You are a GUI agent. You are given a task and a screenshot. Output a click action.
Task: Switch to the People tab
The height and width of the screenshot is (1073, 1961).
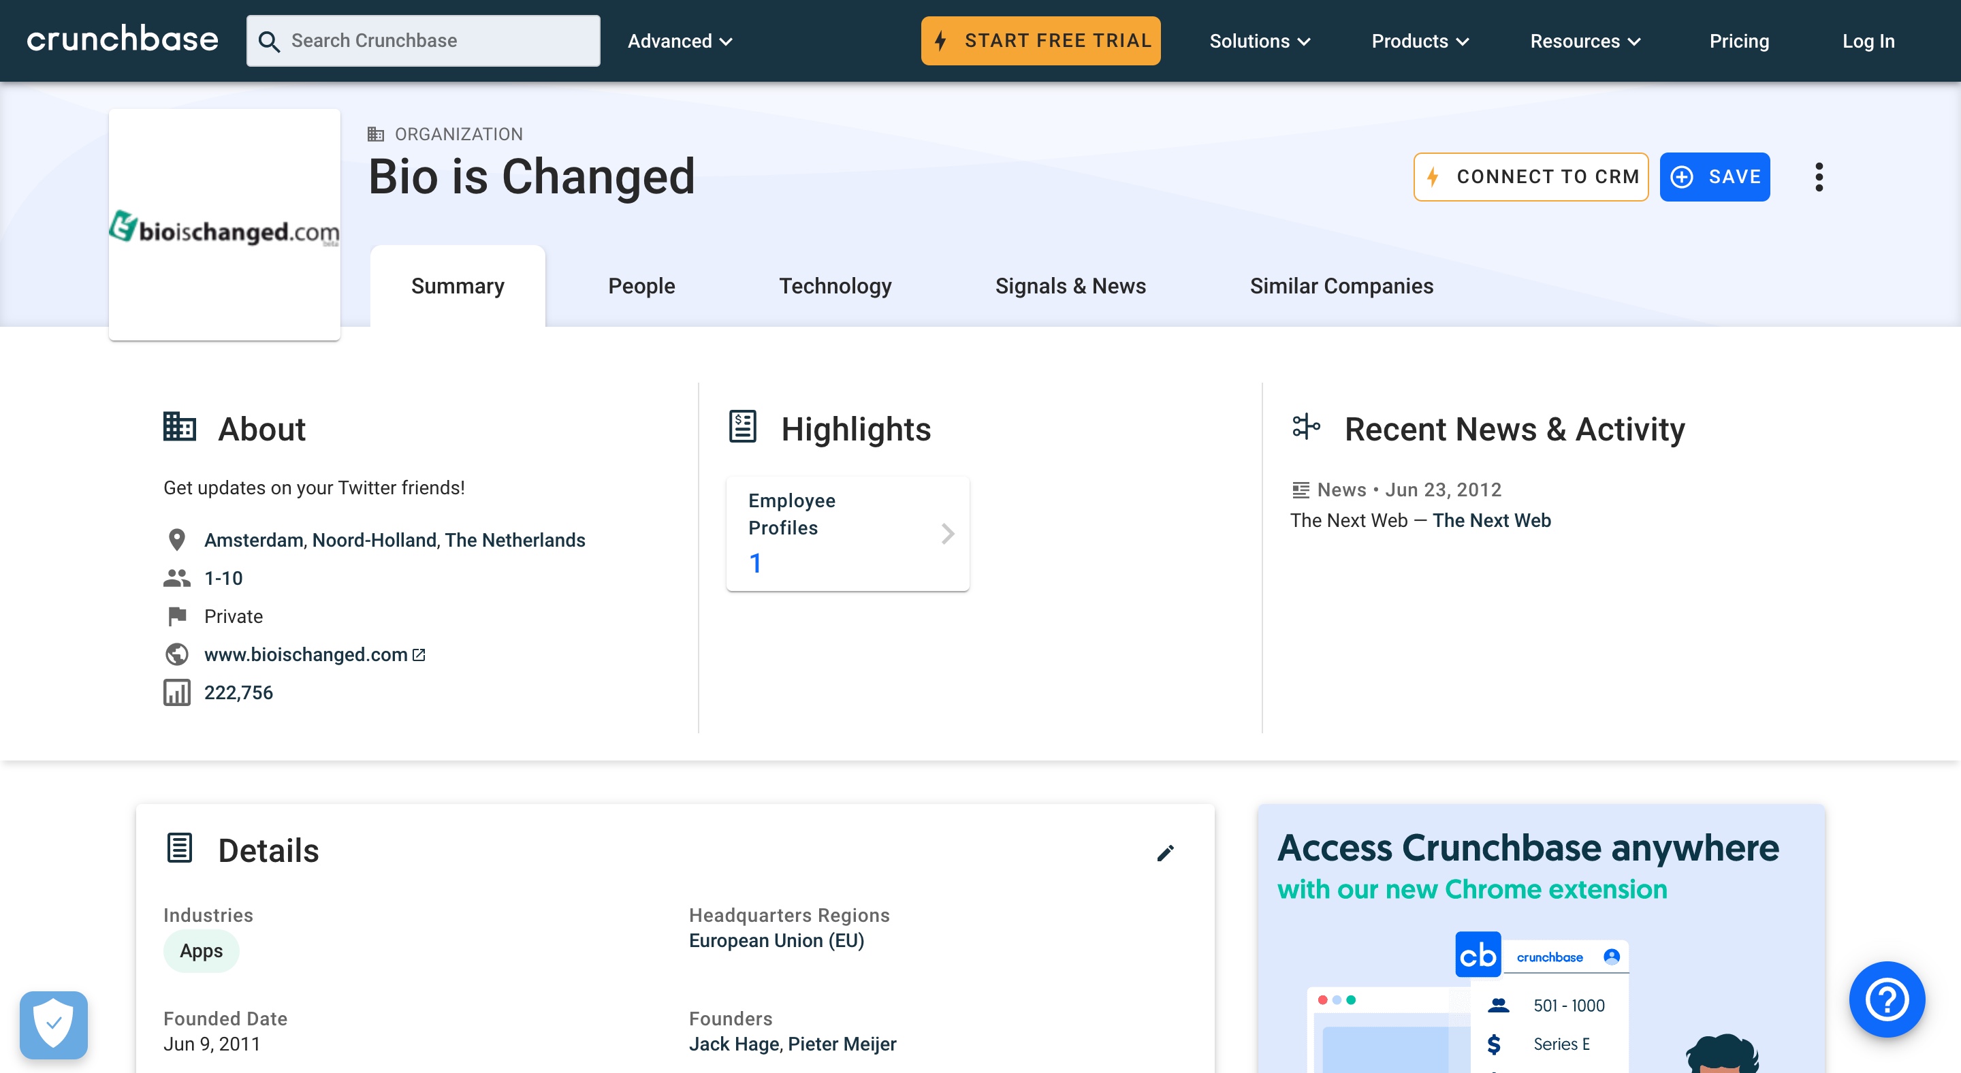[x=641, y=286]
